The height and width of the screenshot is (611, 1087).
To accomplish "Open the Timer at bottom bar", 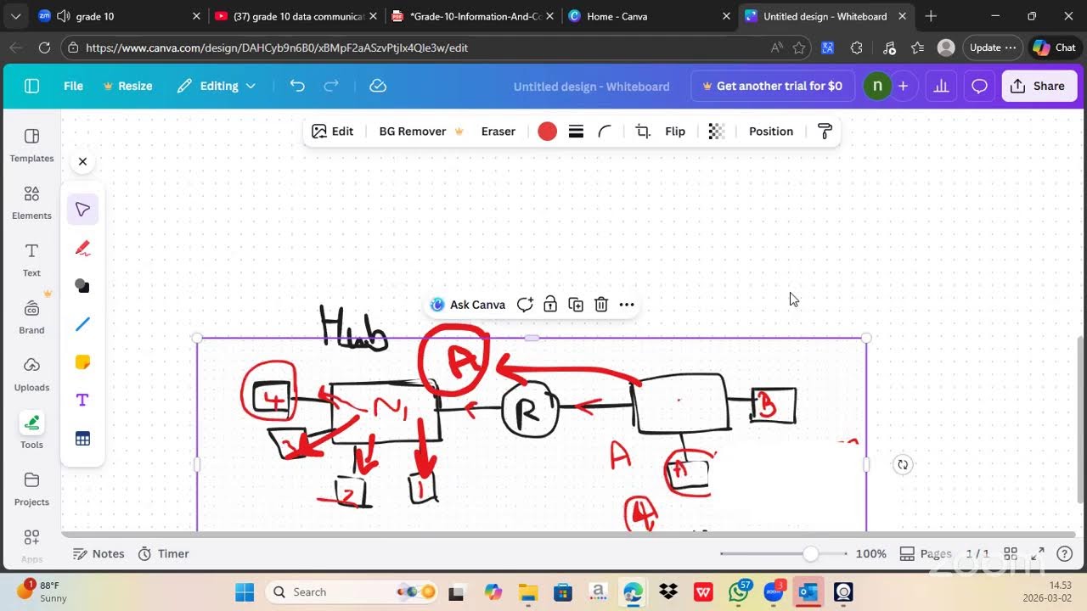I will [164, 553].
